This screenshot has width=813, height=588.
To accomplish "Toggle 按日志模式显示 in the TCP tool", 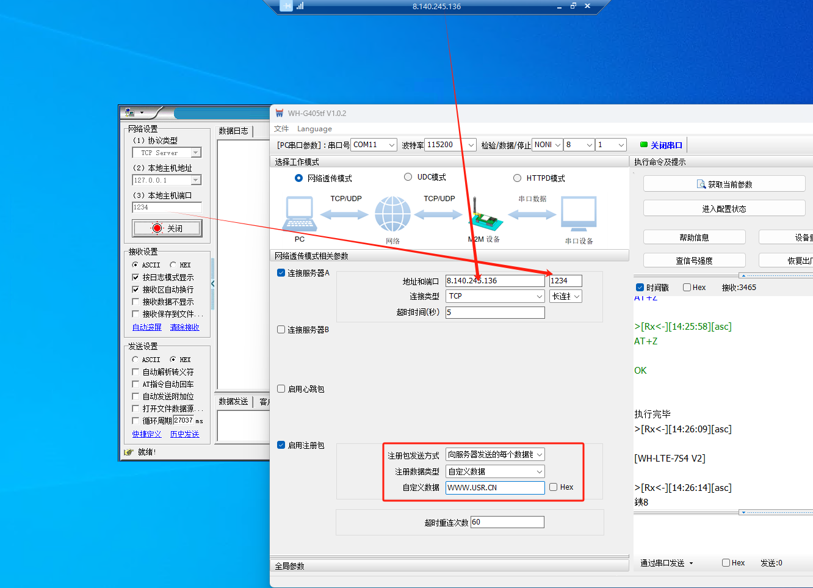I will pyautogui.click(x=135, y=277).
